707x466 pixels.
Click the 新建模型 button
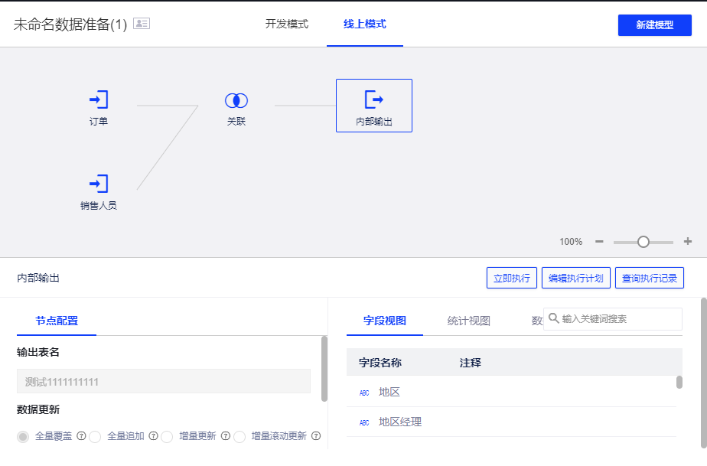click(x=654, y=25)
